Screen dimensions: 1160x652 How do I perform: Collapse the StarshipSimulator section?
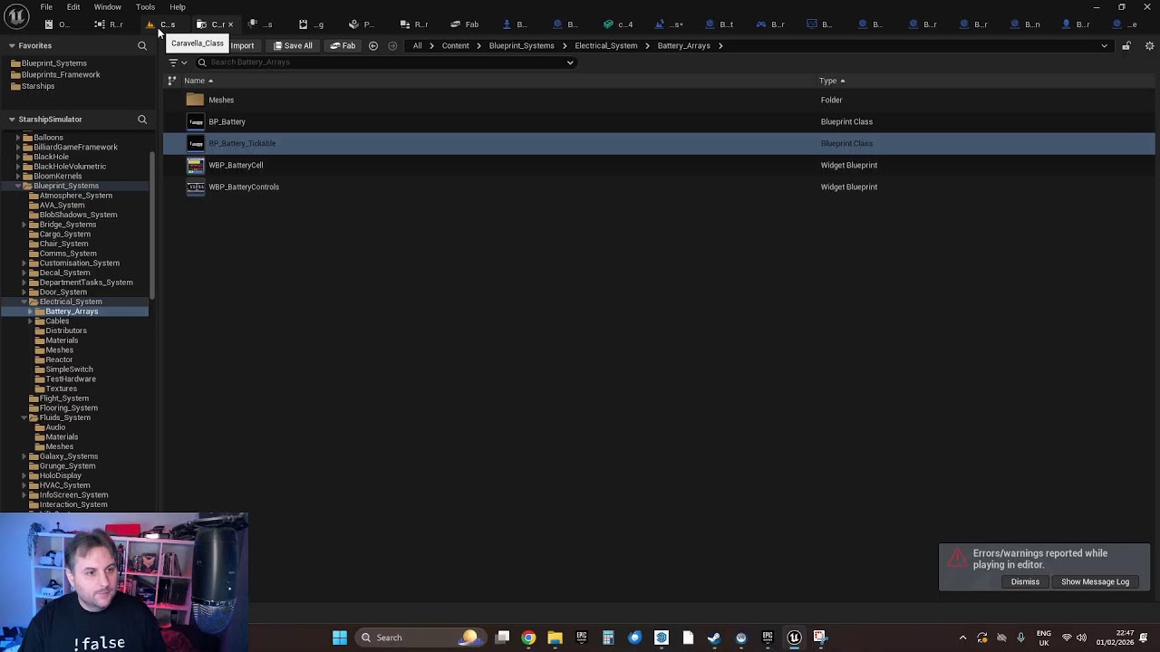point(12,120)
